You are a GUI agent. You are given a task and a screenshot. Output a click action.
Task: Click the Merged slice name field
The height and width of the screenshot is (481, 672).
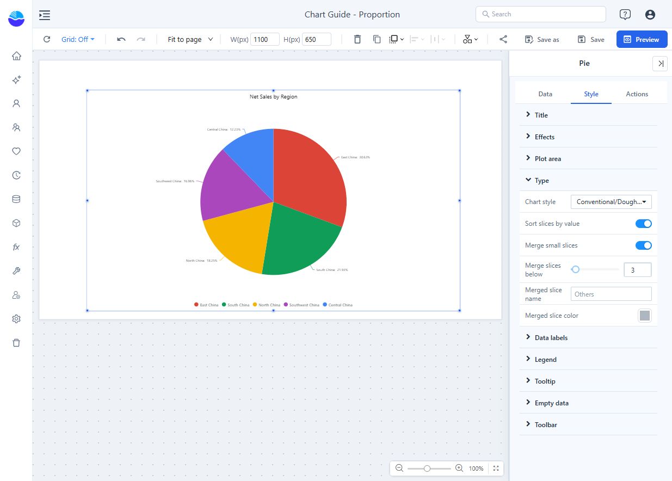pos(611,294)
